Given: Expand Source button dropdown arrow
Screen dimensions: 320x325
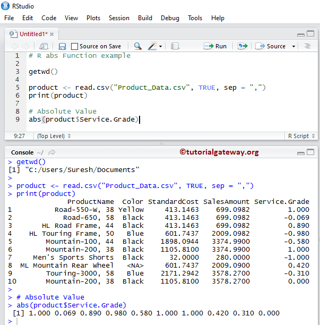Looking at the screenshot, I should [x=293, y=46].
